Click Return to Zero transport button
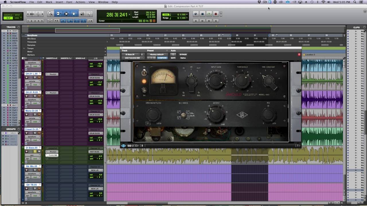This screenshot has height=206, width=367. coord(196,21)
